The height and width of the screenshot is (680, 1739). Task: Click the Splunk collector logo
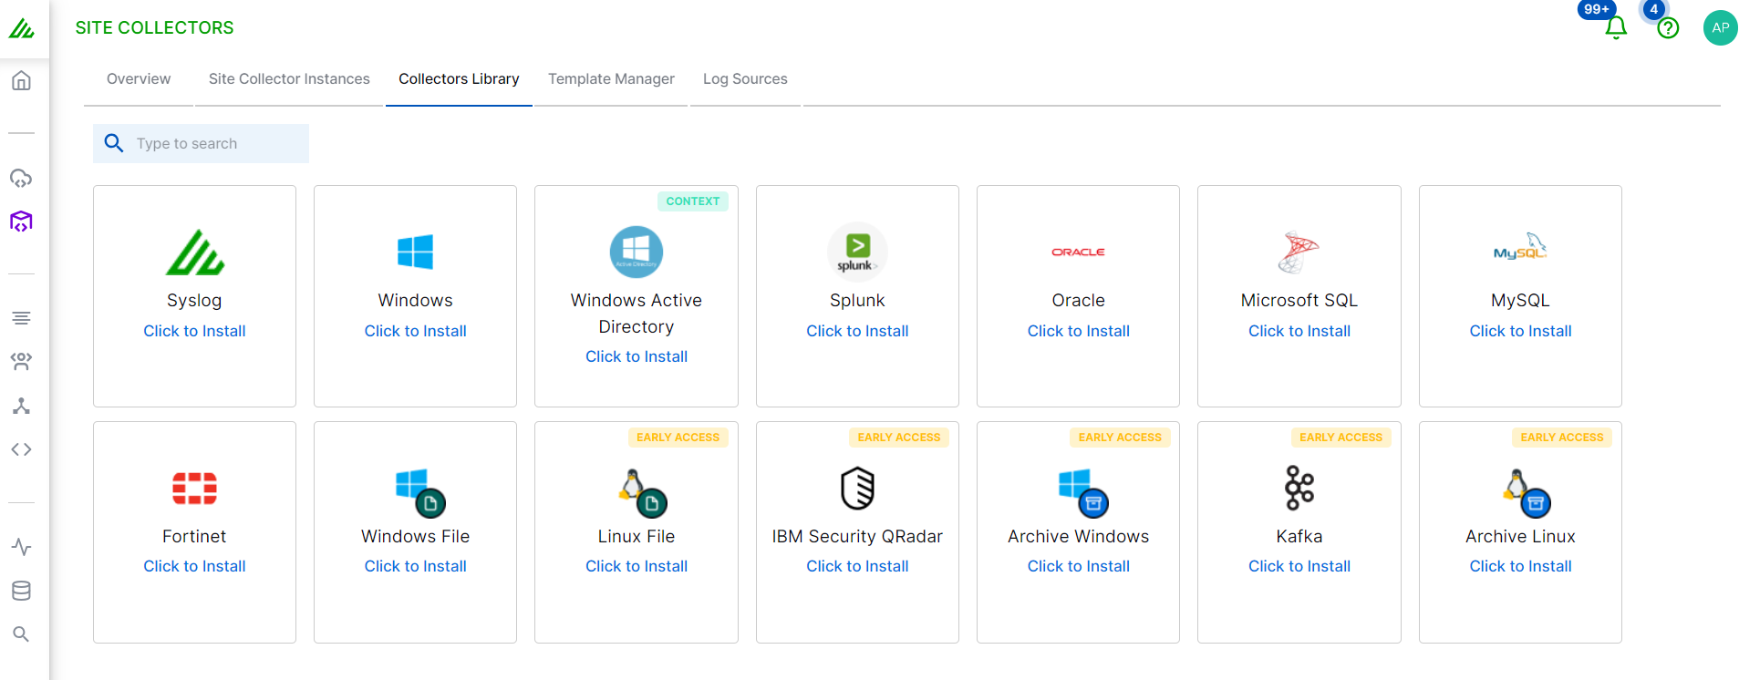857,252
